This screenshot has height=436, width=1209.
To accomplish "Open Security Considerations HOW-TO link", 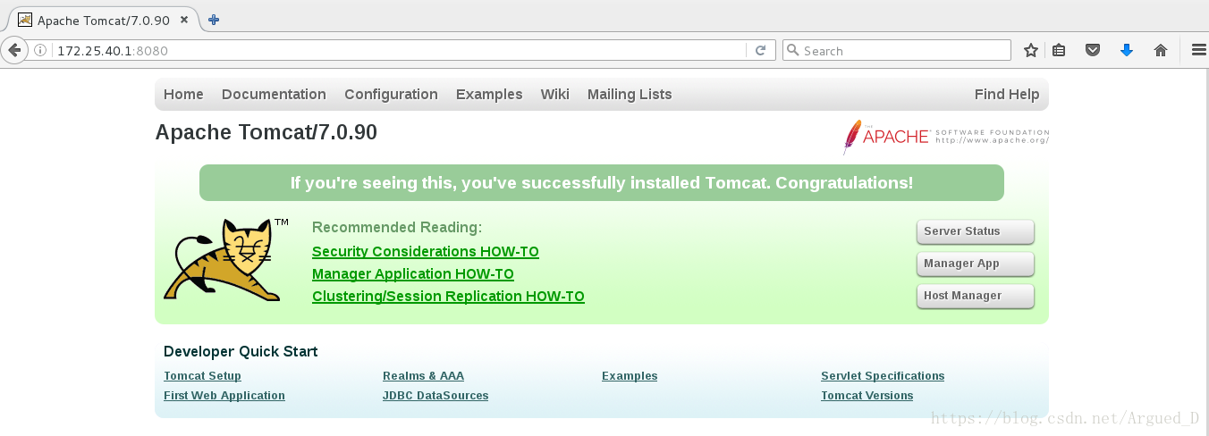I will [x=426, y=252].
